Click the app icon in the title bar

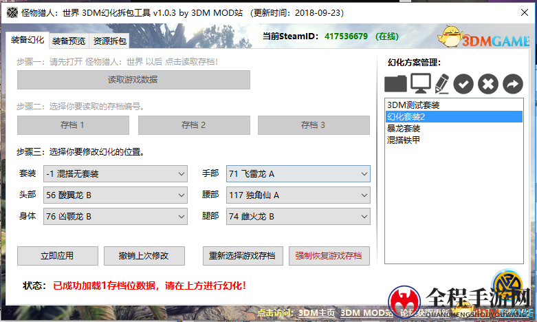tap(12, 12)
